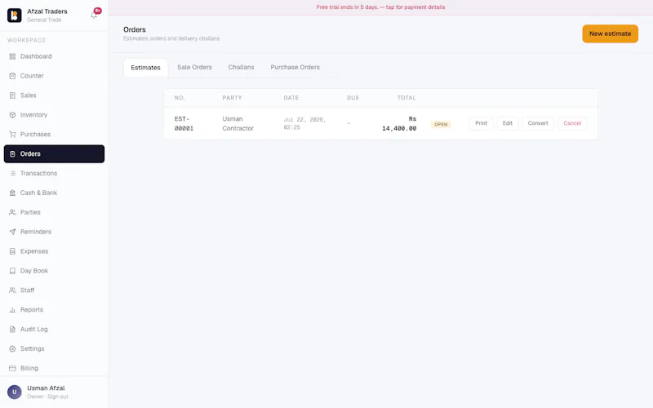
Task: Click the Jul 22, 2026 date cell
Action: [304, 123]
